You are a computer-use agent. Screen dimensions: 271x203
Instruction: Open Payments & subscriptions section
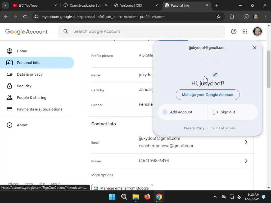[39, 109]
